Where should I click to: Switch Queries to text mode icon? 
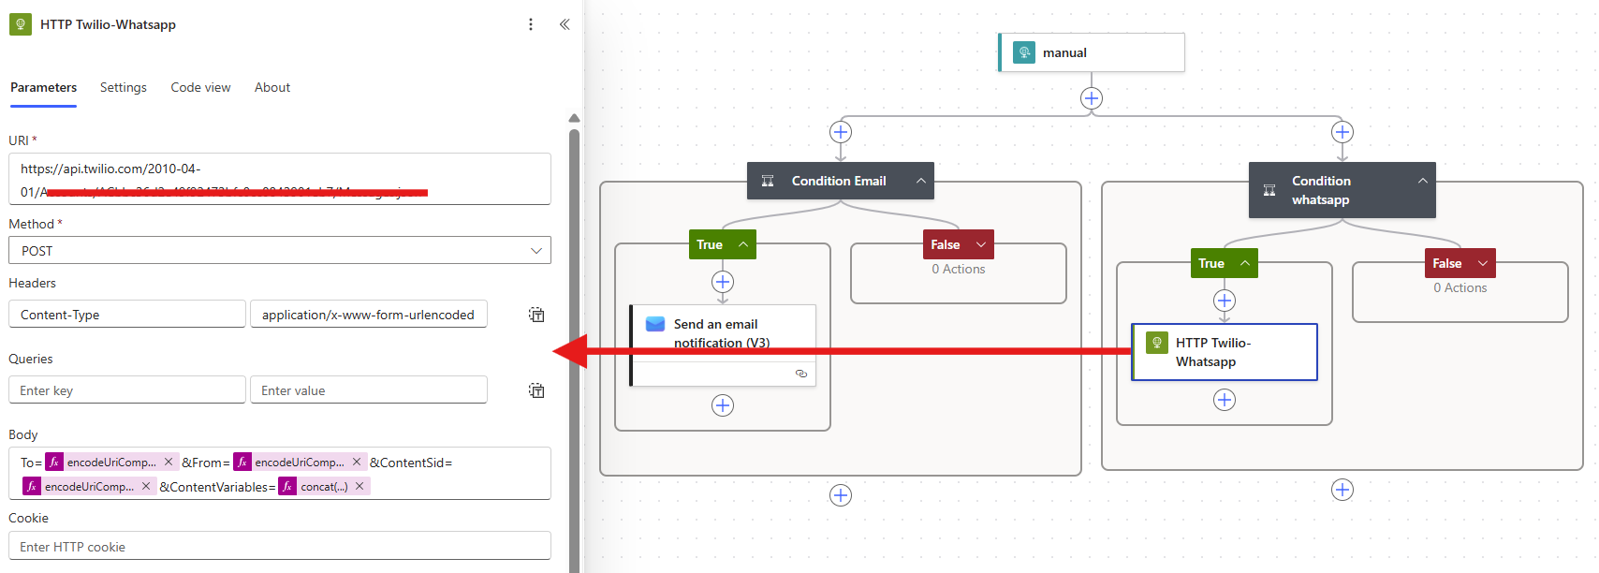(536, 390)
